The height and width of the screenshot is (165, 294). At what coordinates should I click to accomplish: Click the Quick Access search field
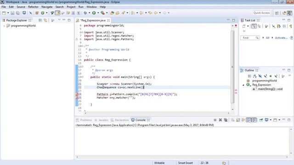[261, 13]
